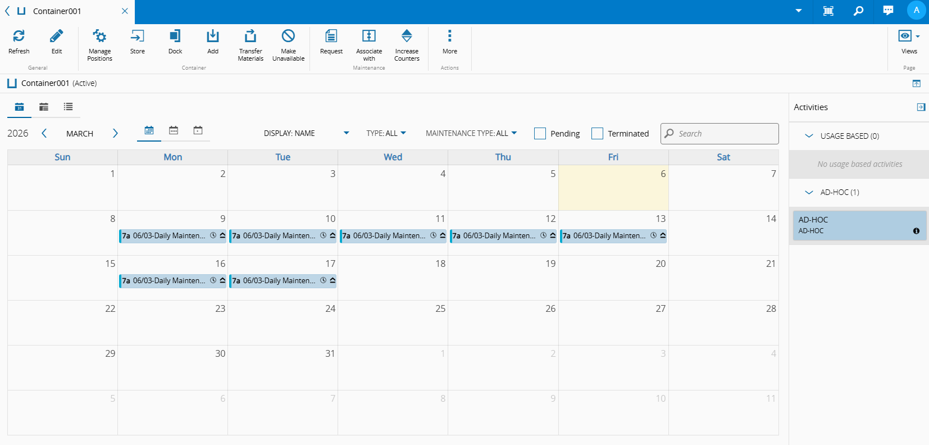Click Associate with maintenance icon
Screen dimensions: 929x445
369,37
